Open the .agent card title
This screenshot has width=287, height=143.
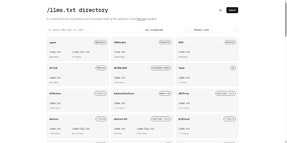(x=53, y=42)
